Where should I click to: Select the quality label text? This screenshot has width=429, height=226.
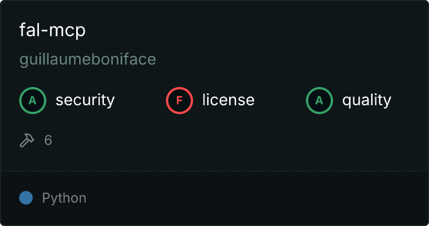[x=366, y=101]
